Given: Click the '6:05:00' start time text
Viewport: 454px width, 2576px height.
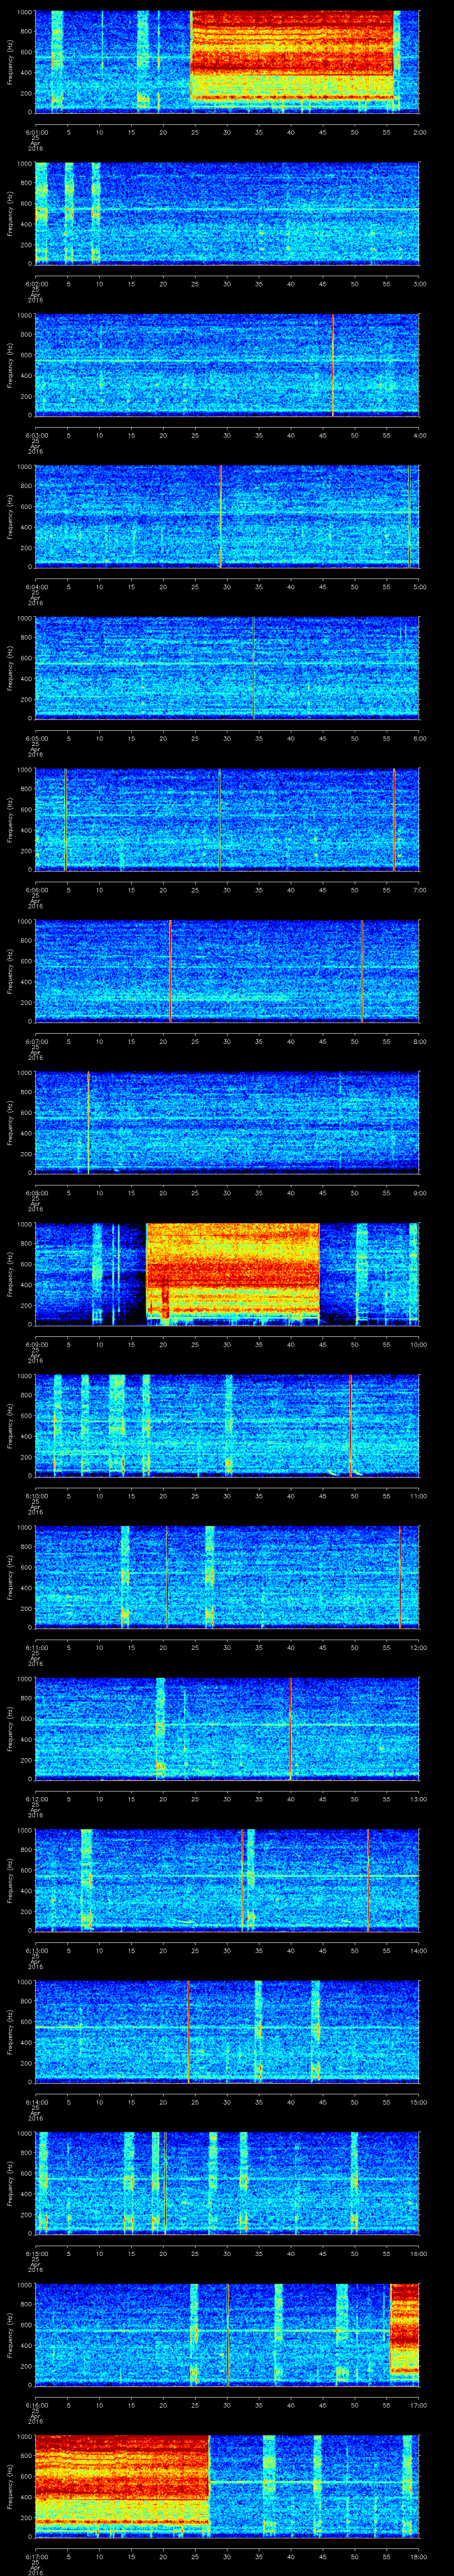Looking at the screenshot, I should click(36, 739).
